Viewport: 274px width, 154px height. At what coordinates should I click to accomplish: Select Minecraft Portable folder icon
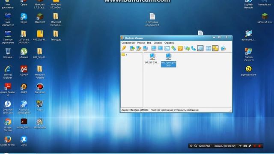coord(40,72)
